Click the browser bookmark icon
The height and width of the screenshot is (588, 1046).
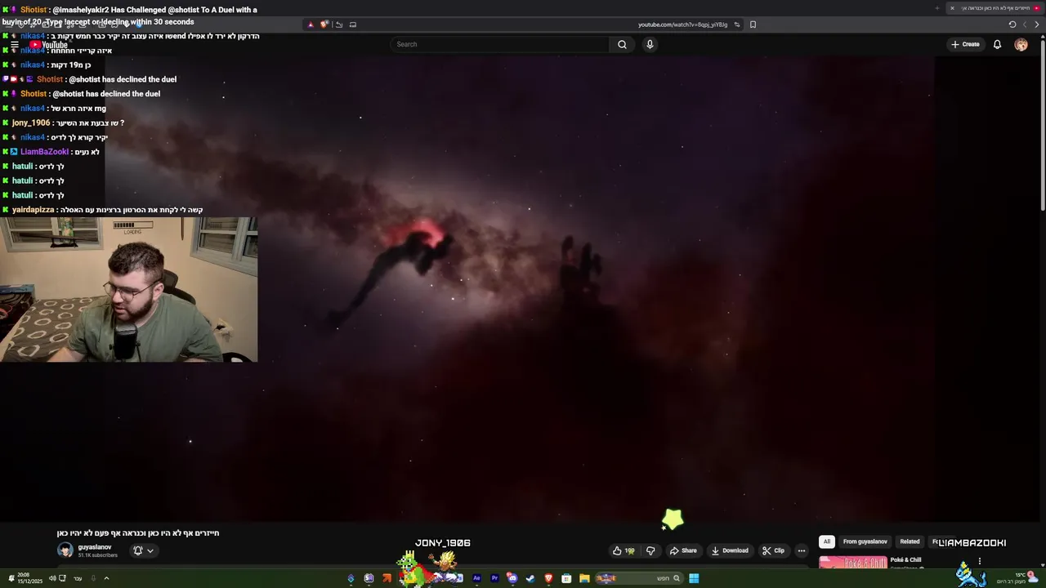[753, 24]
